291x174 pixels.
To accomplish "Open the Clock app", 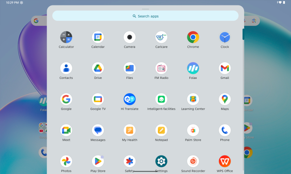I will coord(225,37).
